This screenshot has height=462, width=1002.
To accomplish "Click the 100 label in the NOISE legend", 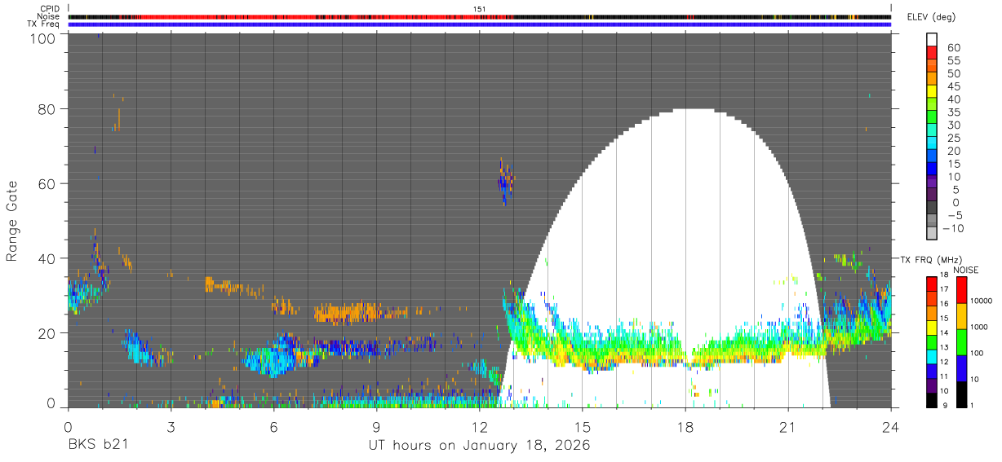I will click(977, 353).
